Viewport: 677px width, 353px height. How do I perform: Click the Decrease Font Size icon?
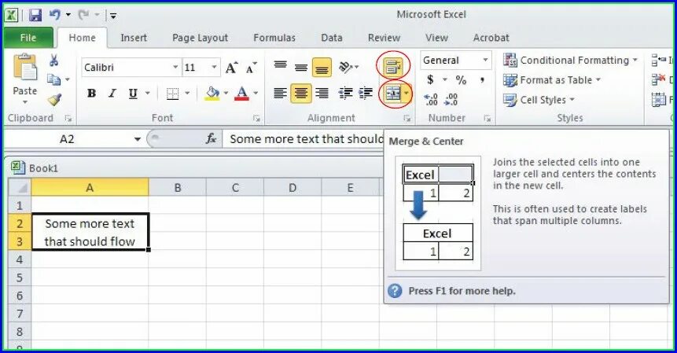[x=252, y=68]
